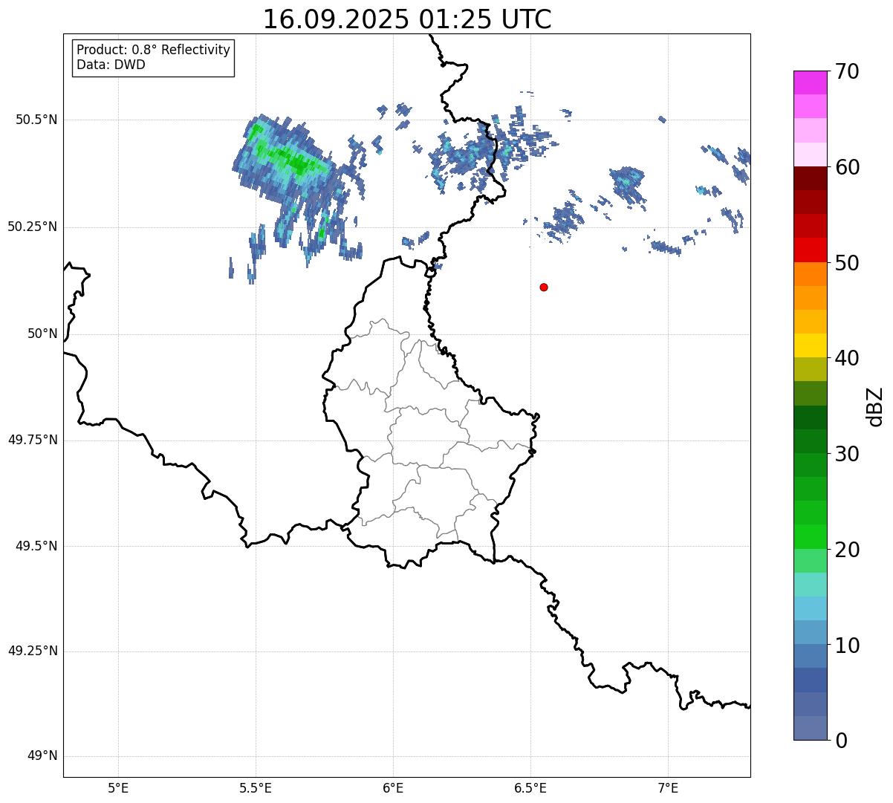The width and height of the screenshot is (893, 803).
Task: Click the yellow swatch just above 40 dBZ
Action: click(810, 345)
